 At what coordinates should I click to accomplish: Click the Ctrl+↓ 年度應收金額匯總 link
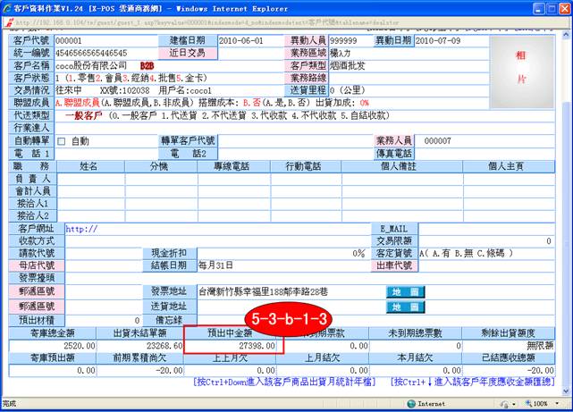[473, 383]
